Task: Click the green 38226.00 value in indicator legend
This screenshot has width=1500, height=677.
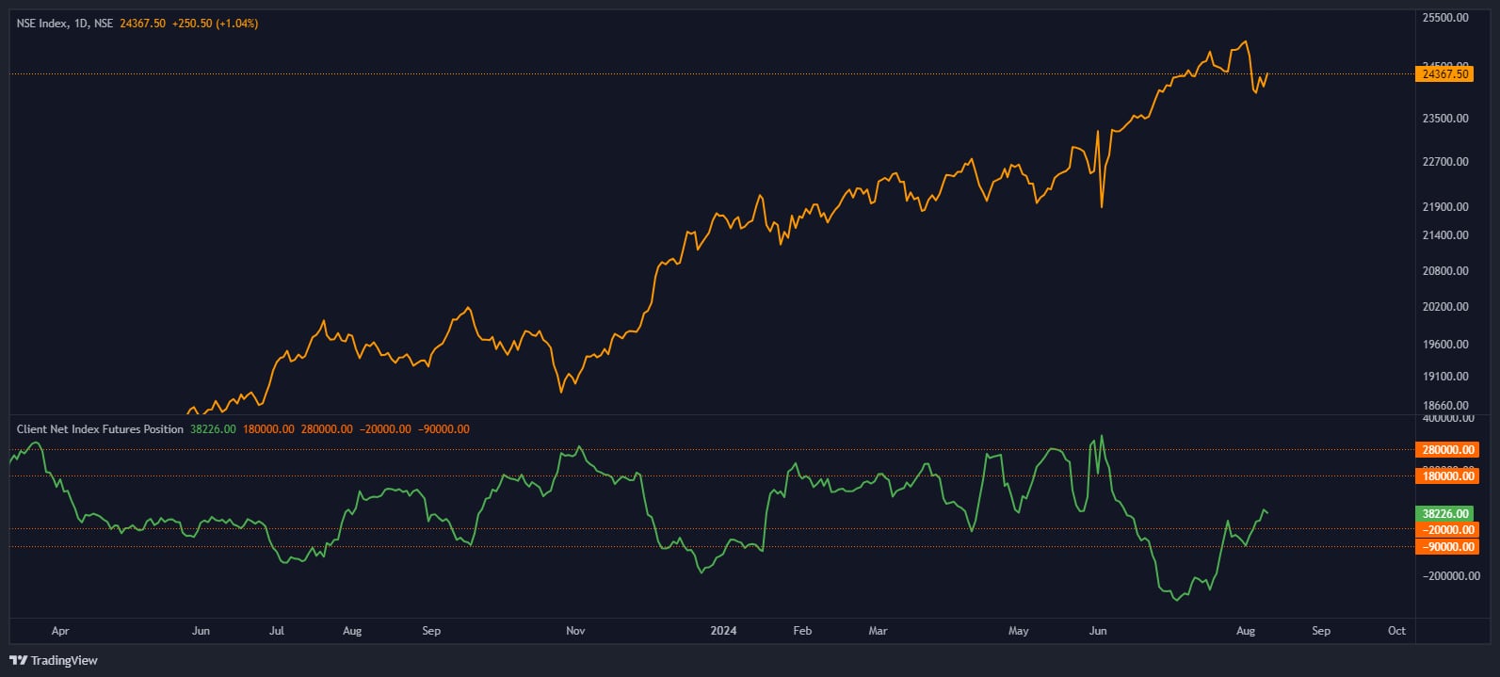Action: (213, 429)
